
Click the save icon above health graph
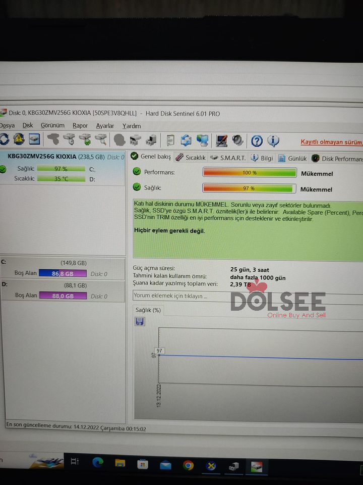click(x=140, y=321)
